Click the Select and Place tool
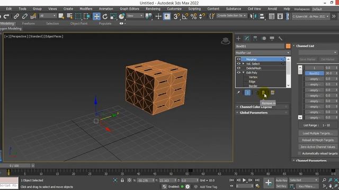 [x=122, y=16]
